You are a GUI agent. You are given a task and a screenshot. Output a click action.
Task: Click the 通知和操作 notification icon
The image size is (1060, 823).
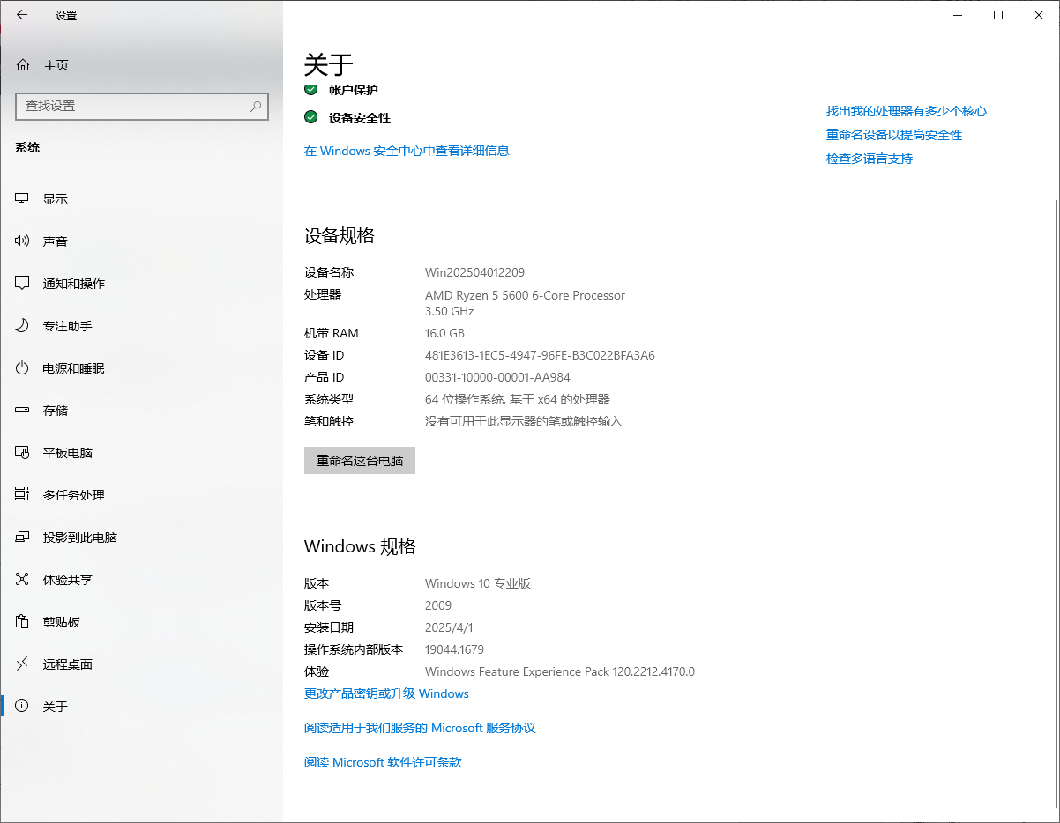(x=23, y=284)
